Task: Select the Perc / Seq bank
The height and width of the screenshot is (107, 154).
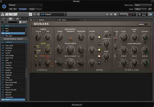Action: (x=13, y=36)
